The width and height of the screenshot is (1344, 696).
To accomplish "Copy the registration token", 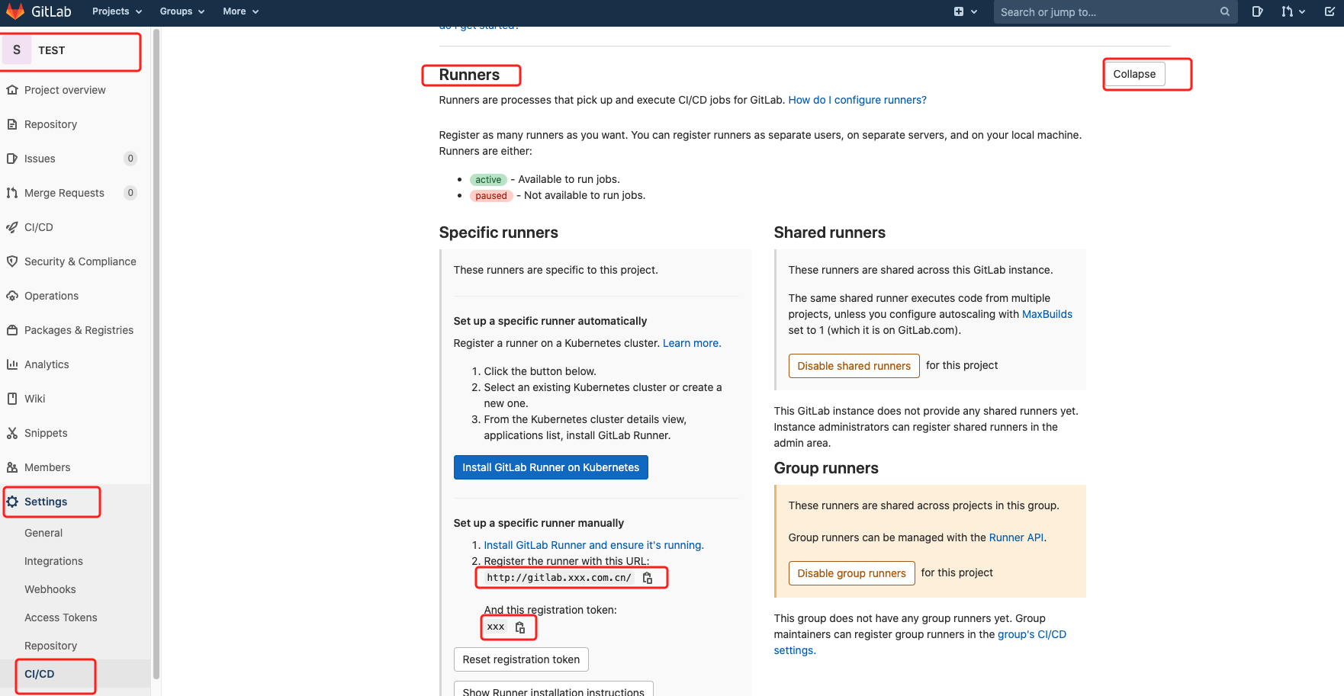I will [520, 627].
